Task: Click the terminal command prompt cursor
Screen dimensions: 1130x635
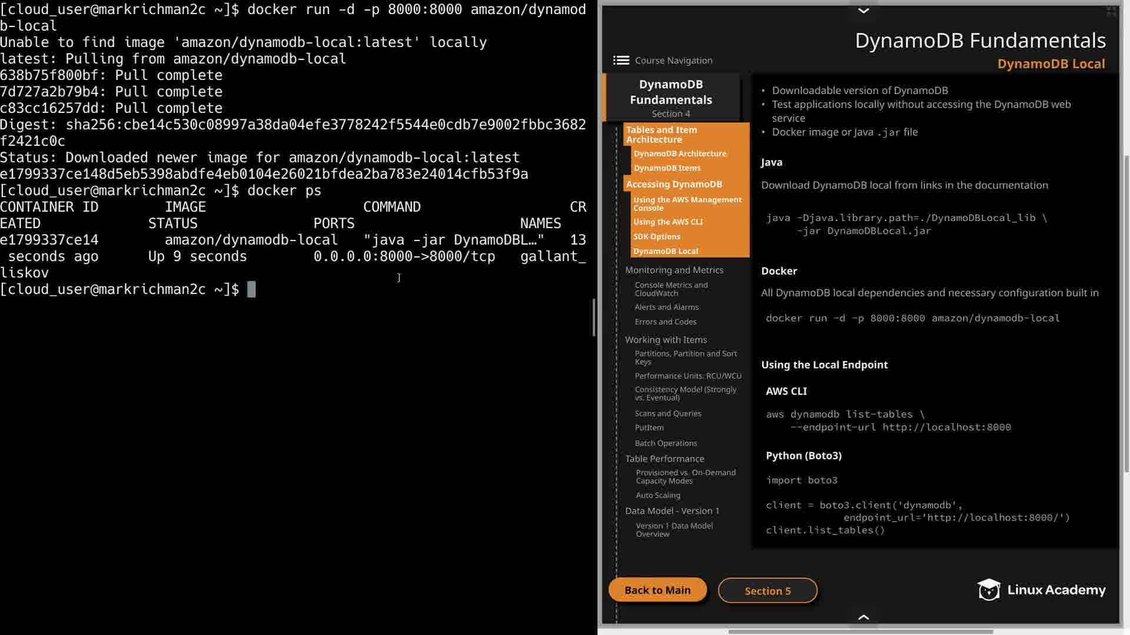Action: point(251,289)
